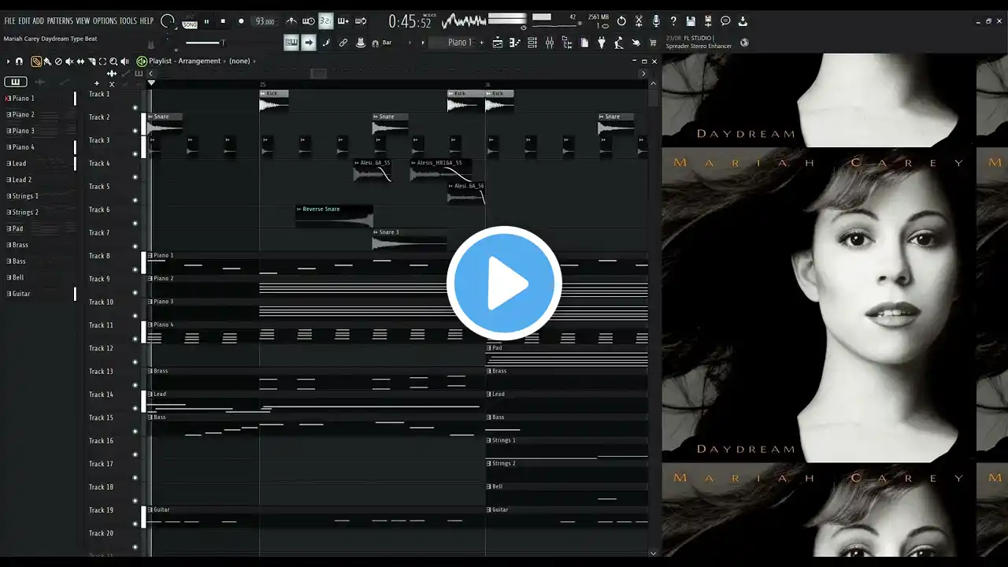1008x567 pixels.
Task: Mute Track 2 with its dot switch
Action: (135, 131)
